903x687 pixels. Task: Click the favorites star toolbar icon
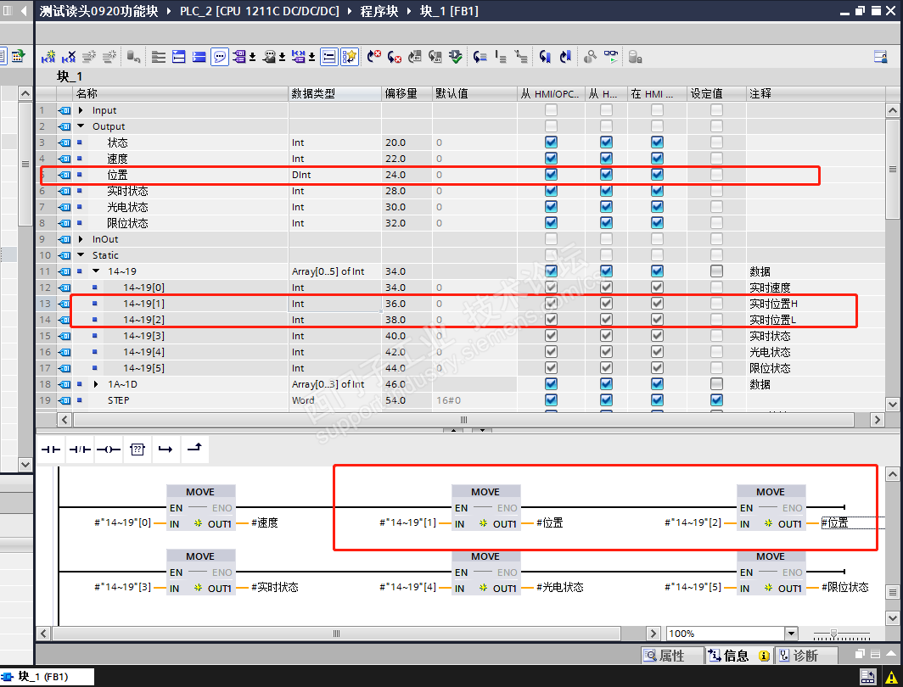(x=350, y=56)
